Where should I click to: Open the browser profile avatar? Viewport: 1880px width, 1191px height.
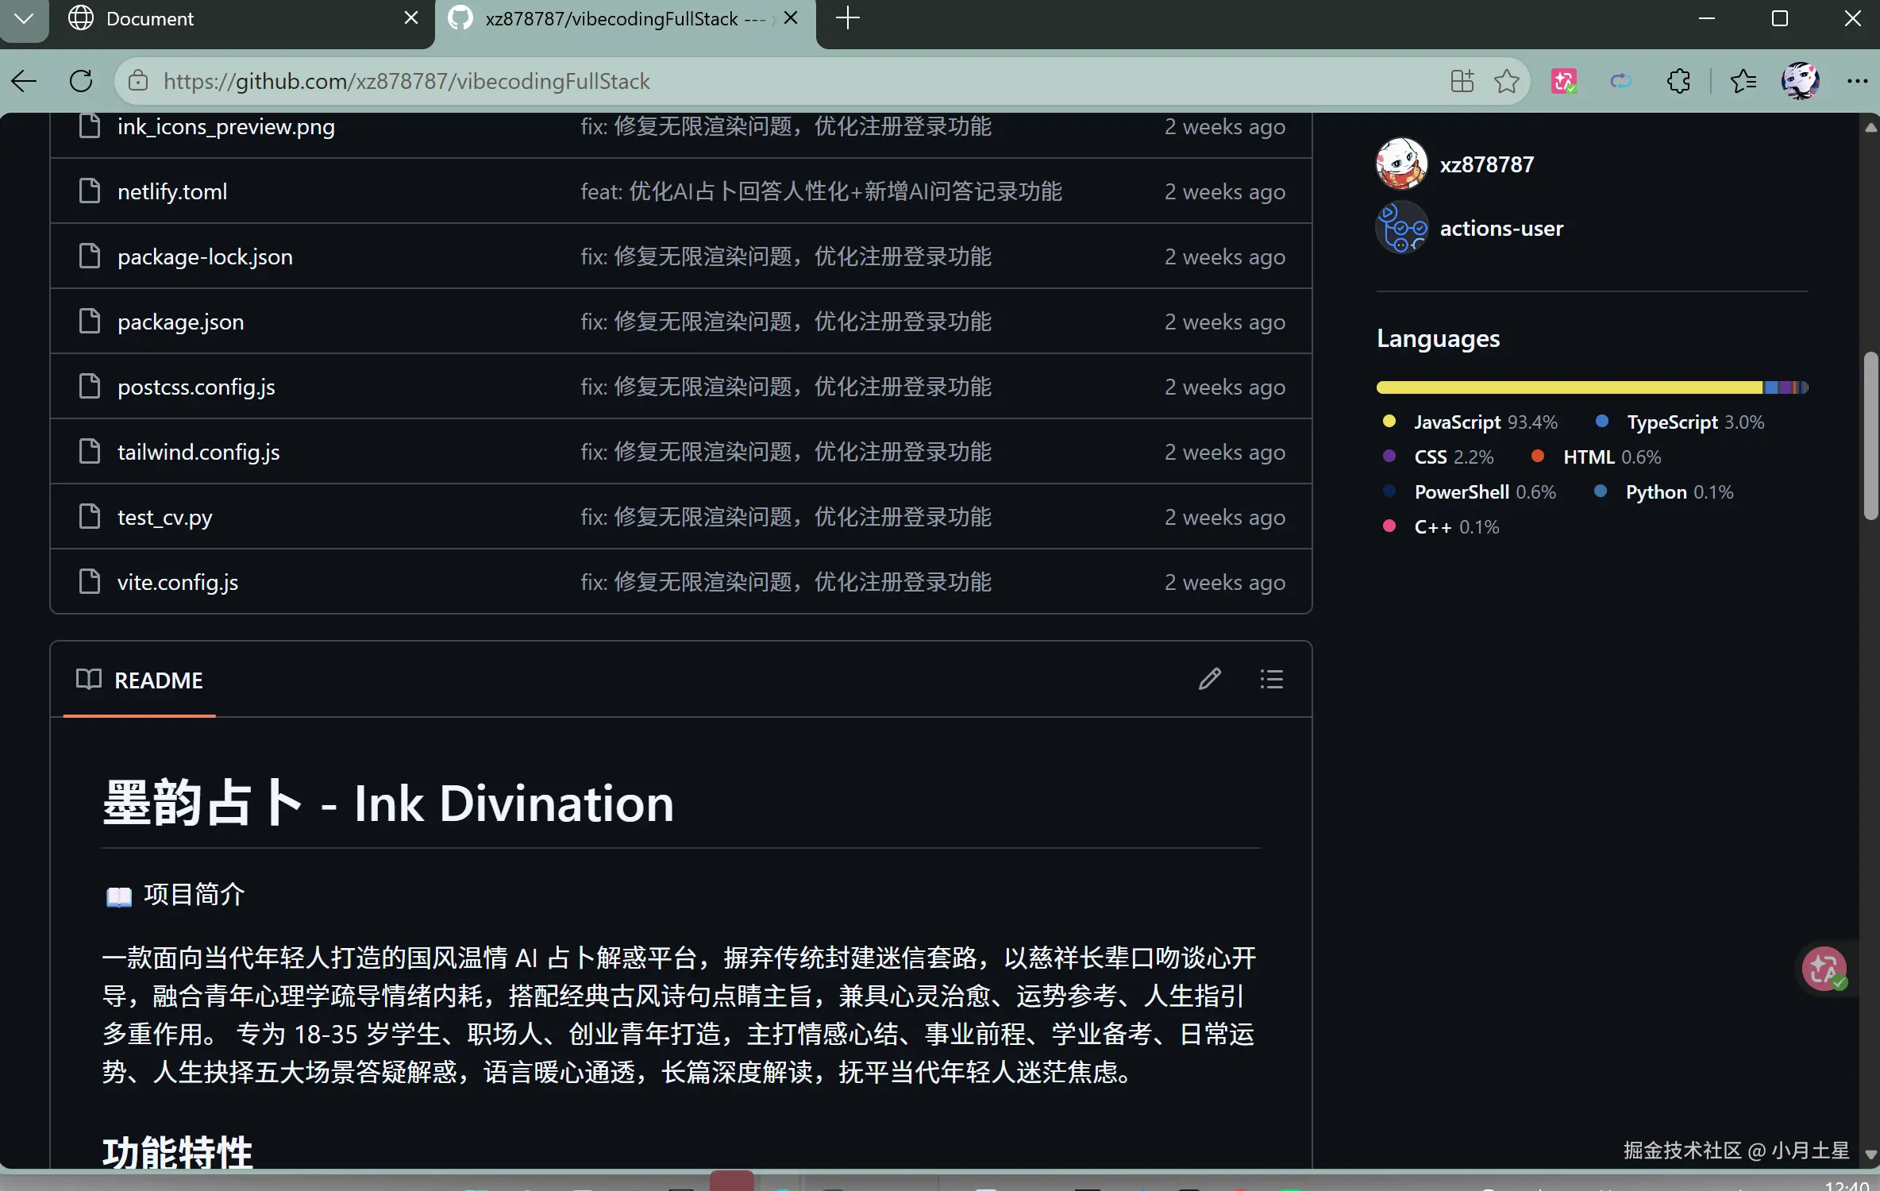click(1800, 81)
